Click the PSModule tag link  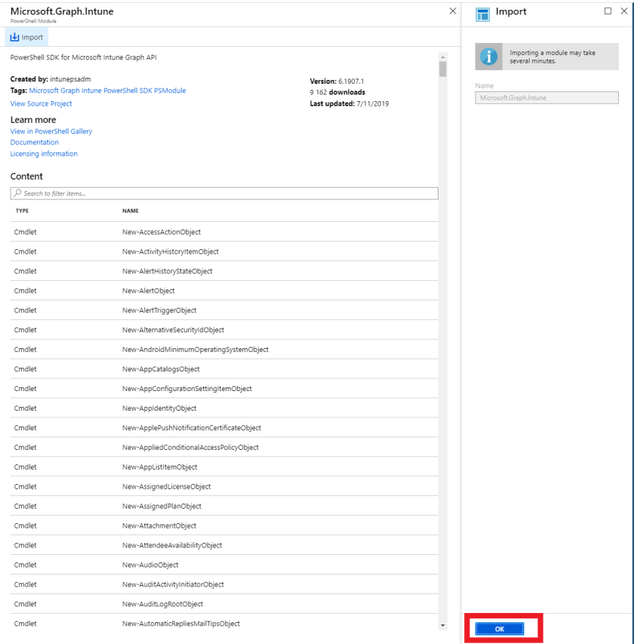(170, 91)
